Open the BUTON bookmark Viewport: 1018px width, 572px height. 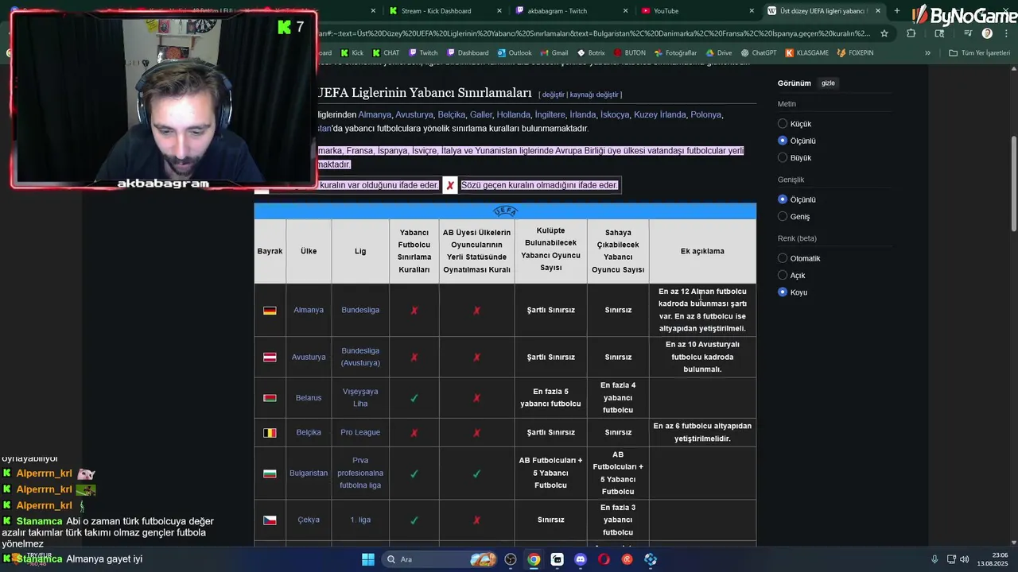(629, 53)
